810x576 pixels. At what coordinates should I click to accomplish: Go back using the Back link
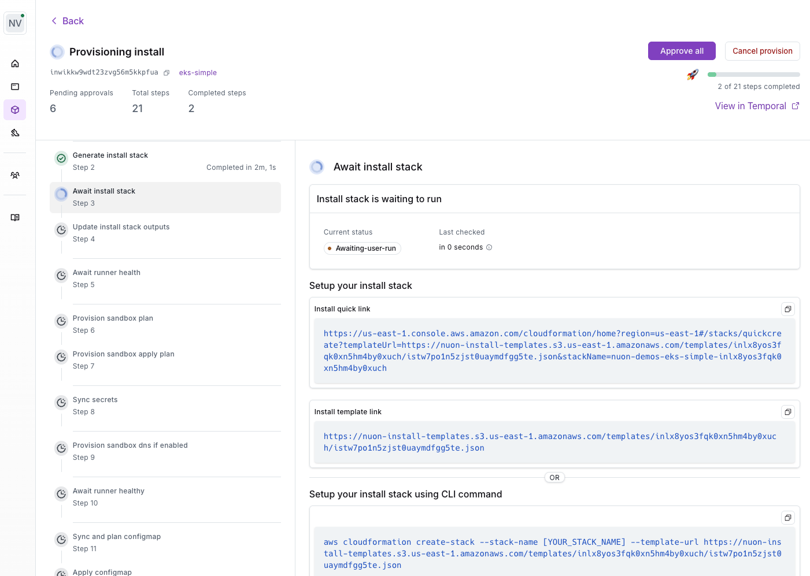coord(67,21)
